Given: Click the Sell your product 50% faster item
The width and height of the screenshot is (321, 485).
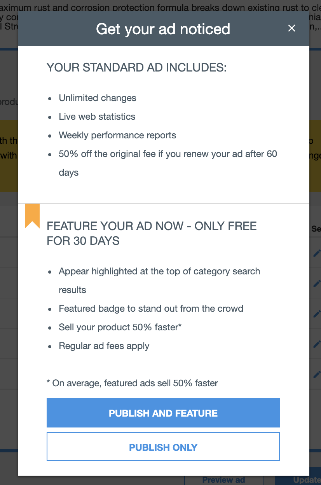Looking at the screenshot, I should tap(120, 327).
